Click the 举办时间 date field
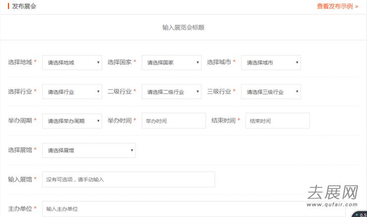The height and width of the screenshot is (217, 367). click(174, 121)
